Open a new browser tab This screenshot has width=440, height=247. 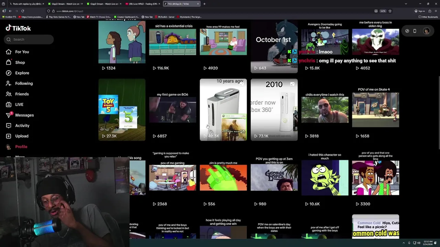pyautogui.click(x=204, y=4)
